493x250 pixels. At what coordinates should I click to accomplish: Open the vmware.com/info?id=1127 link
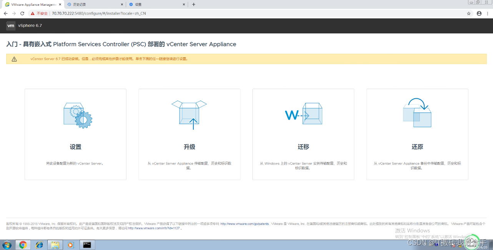pos(154,228)
